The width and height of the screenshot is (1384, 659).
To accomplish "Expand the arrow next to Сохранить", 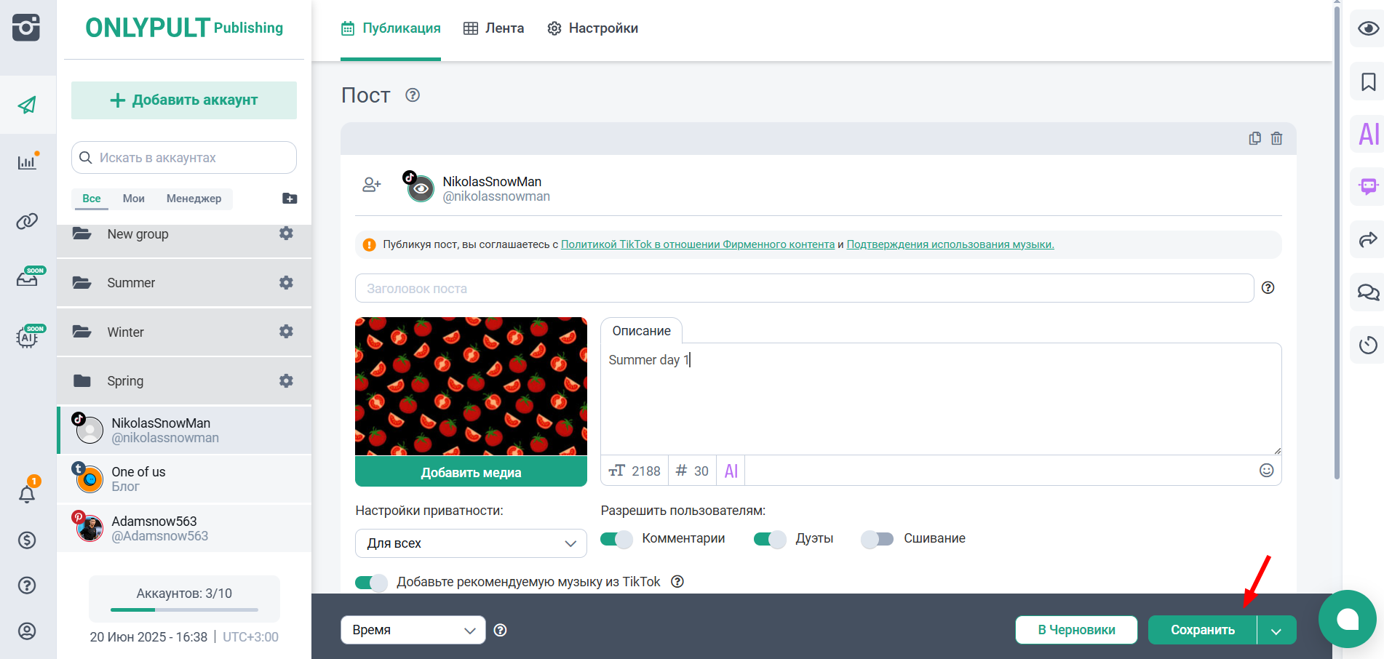I will click(x=1276, y=631).
